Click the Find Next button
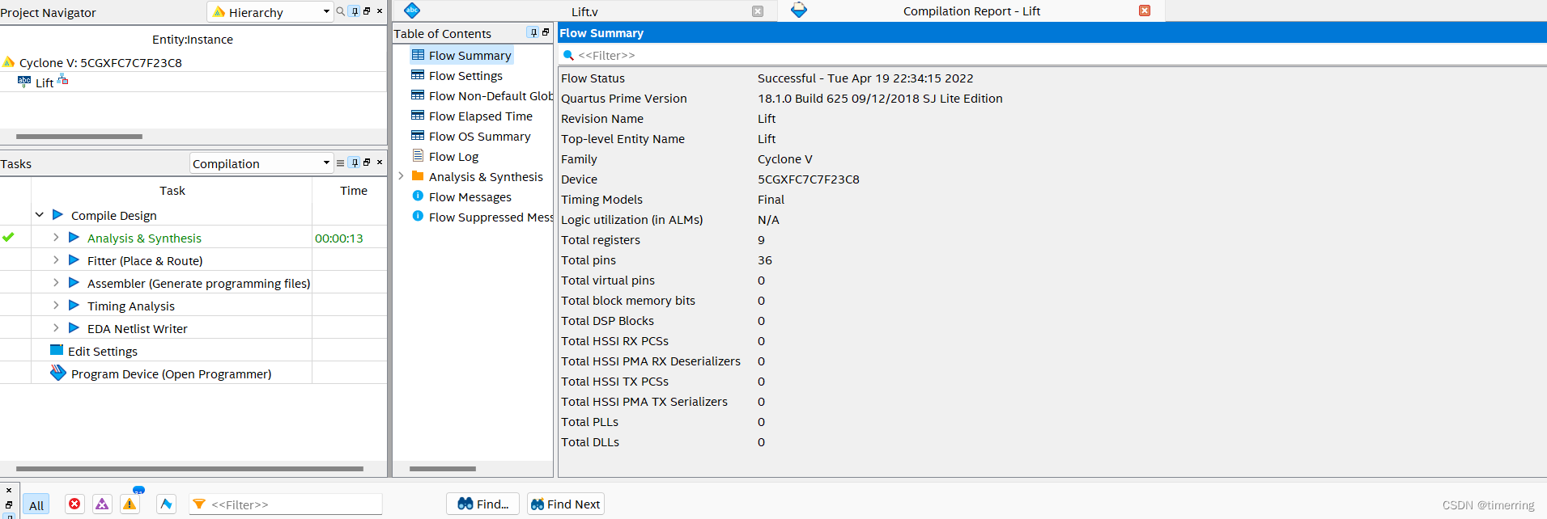Viewport: 1547px width, 519px height. pyautogui.click(x=566, y=504)
